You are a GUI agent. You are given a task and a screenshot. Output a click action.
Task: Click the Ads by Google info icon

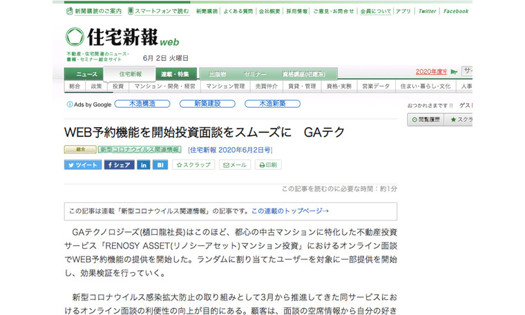tap(70, 104)
